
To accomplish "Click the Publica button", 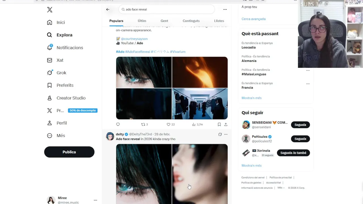I will point(69,152).
